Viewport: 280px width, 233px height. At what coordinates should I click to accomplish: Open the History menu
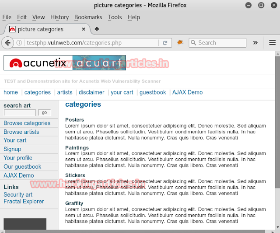[x=59, y=17]
